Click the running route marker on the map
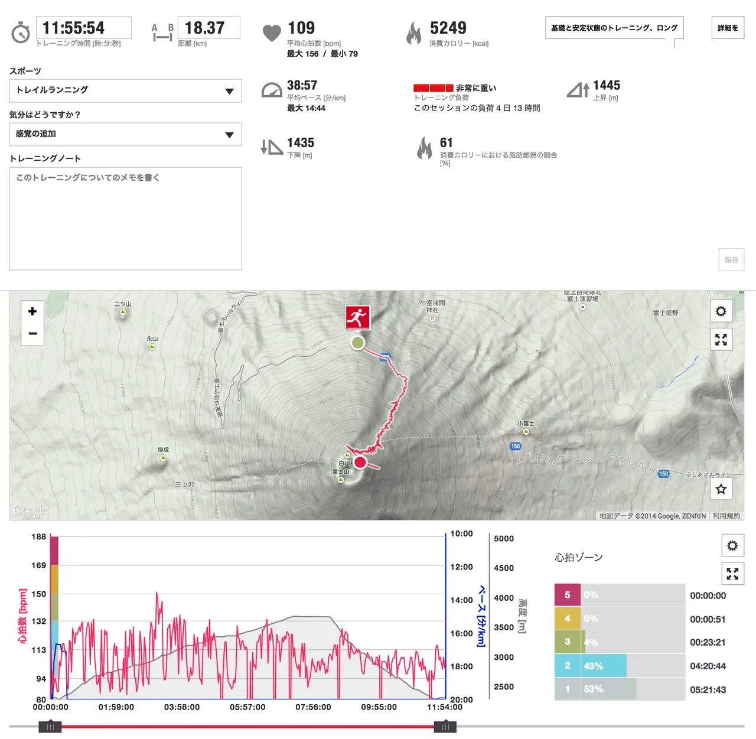The height and width of the screenshot is (739, 756). click(x=357, y=317)
